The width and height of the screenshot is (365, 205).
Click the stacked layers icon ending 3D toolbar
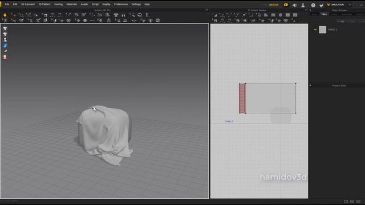158,20
